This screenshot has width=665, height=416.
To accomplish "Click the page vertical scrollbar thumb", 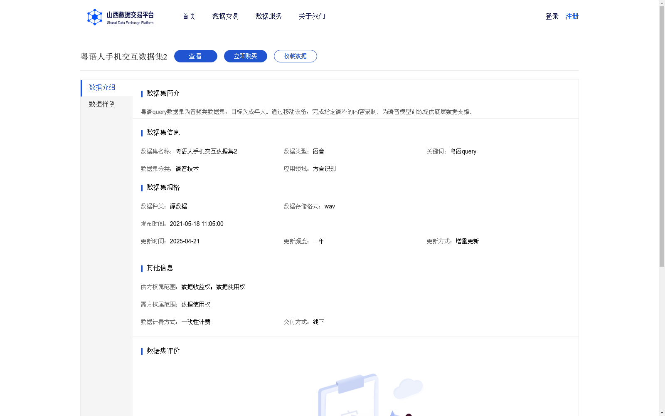I will [662, 136].
